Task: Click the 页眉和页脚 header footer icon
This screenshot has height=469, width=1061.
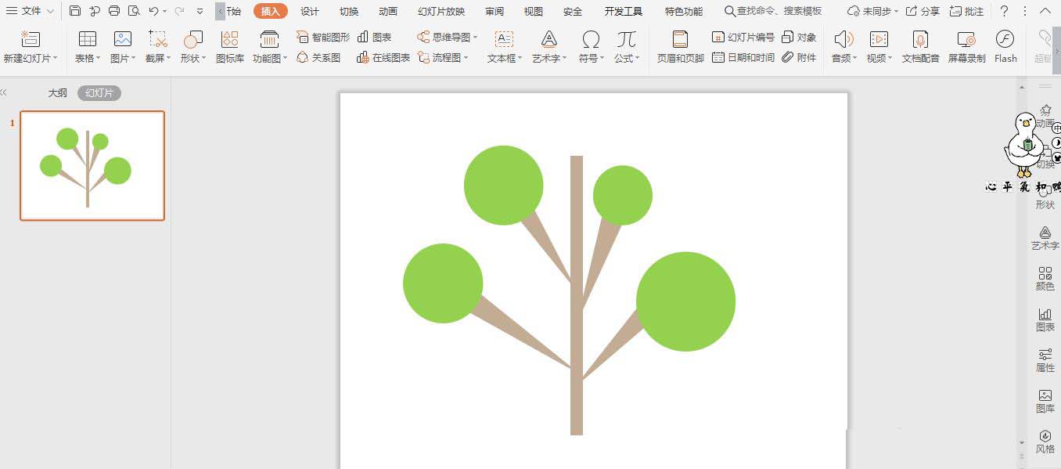Action: click(680, 40)
